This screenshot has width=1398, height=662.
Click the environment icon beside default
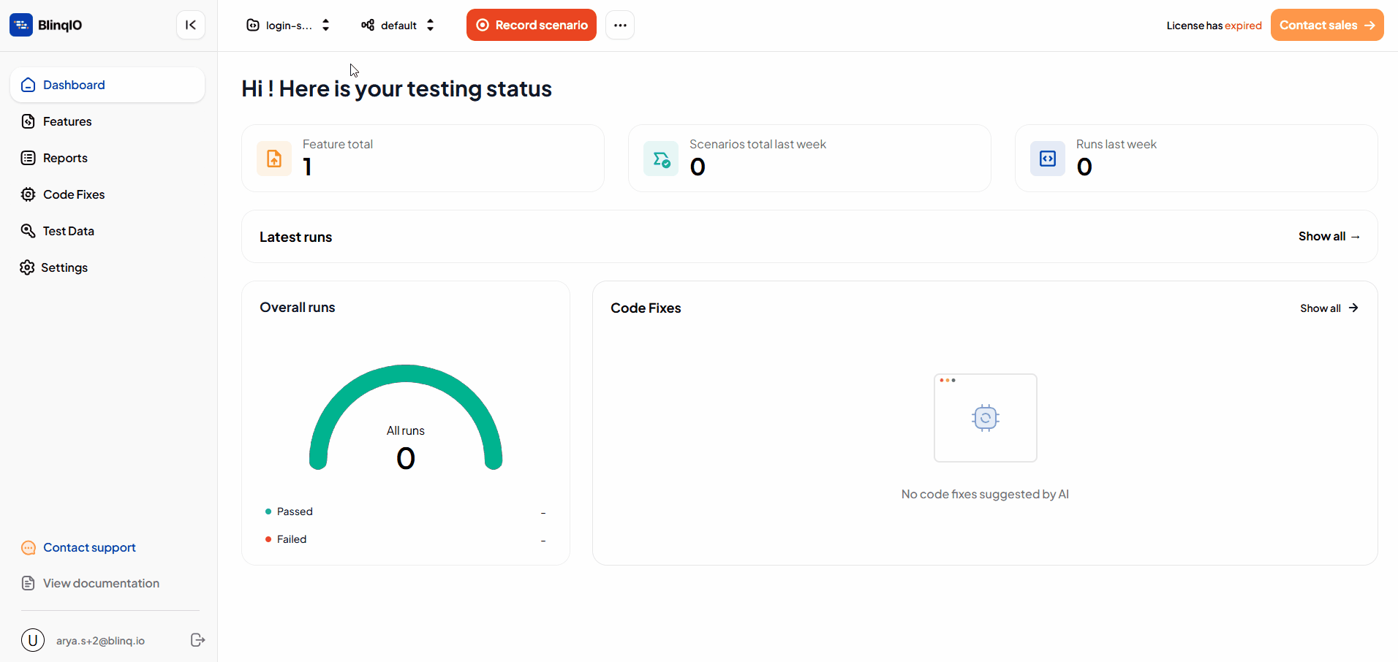tap(368, 25)
